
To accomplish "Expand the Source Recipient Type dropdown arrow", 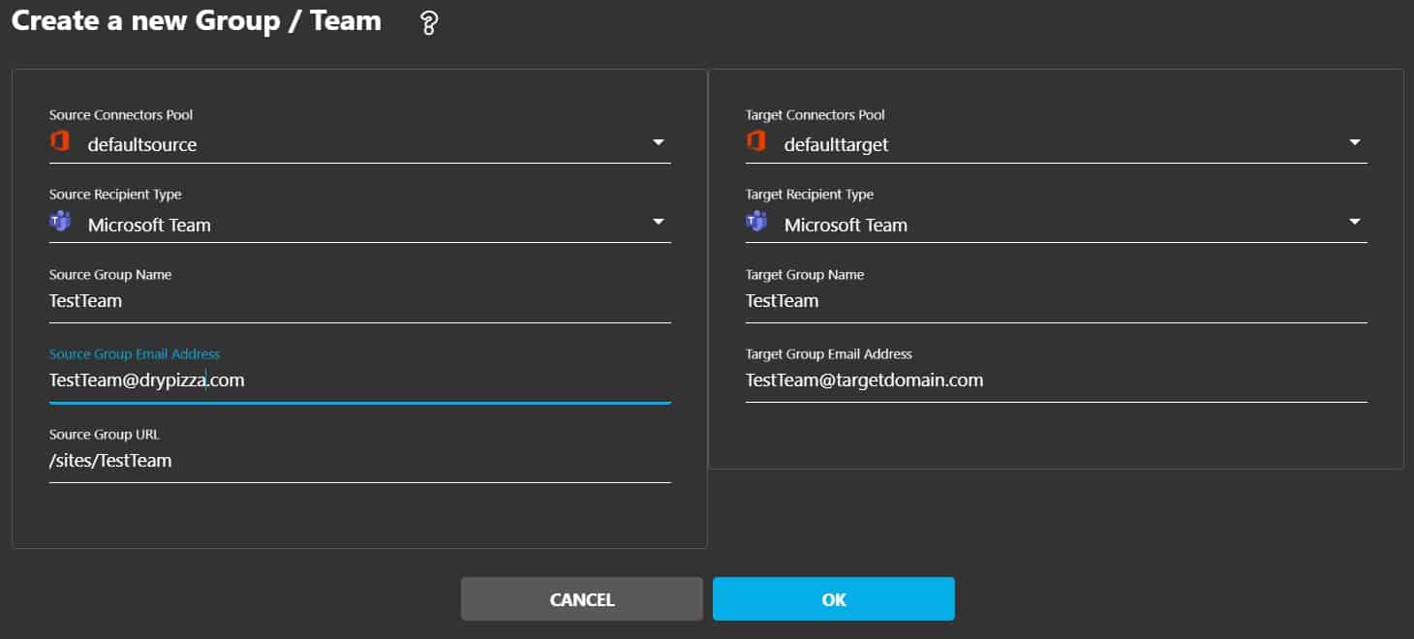I will [x=659, y=222].
